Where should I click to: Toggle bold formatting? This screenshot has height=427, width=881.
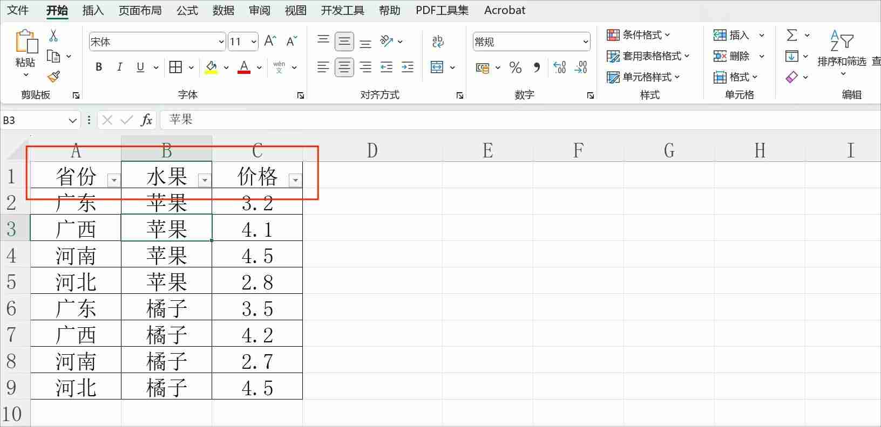(98, 67)
